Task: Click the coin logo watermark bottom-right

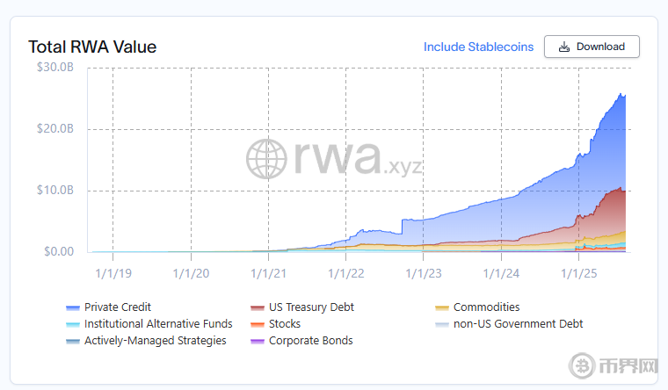Action: click(x=582, y=365)
